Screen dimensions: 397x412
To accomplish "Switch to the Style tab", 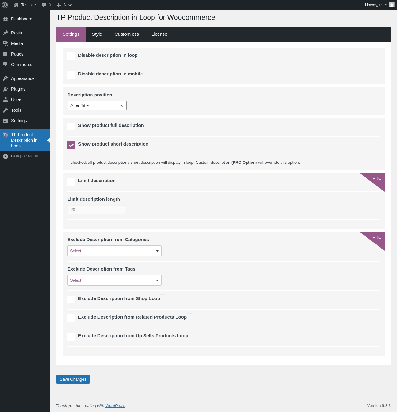I will point(97,34).
